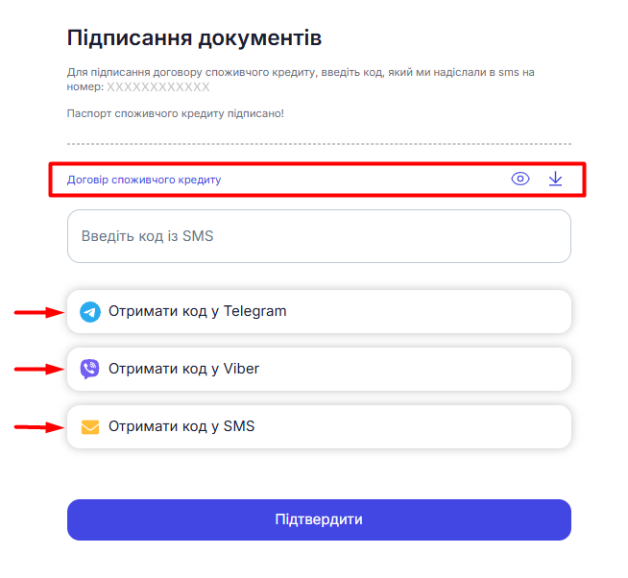This screenshot has height=578, width=628.
Task: Click the dashed divider line
Action: point(319,144)
